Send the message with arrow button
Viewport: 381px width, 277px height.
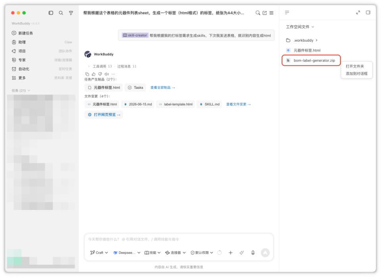click(x=265, y=253)
